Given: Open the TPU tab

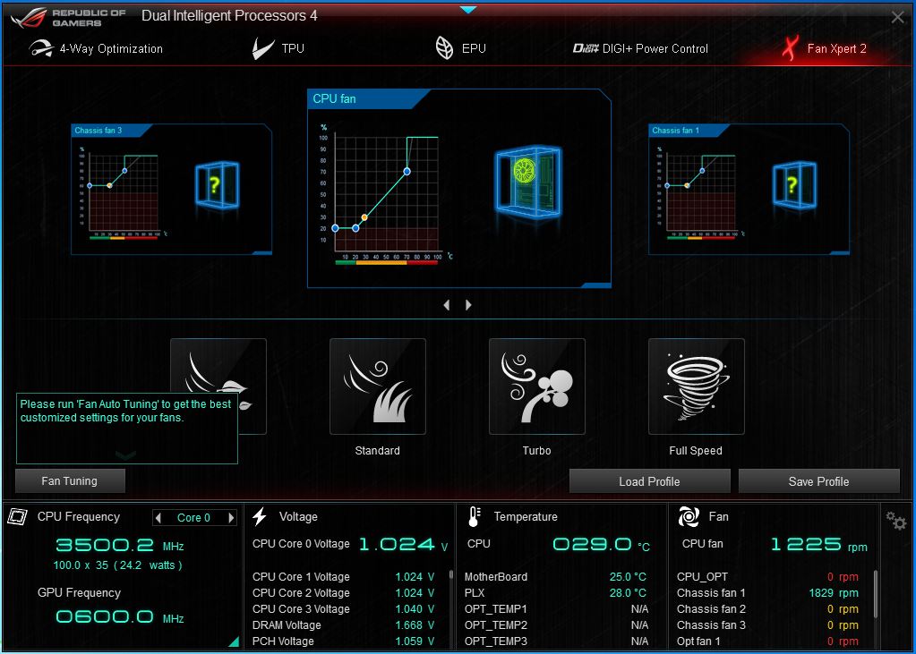Looking at the screenshot, I should pos(278,48).
